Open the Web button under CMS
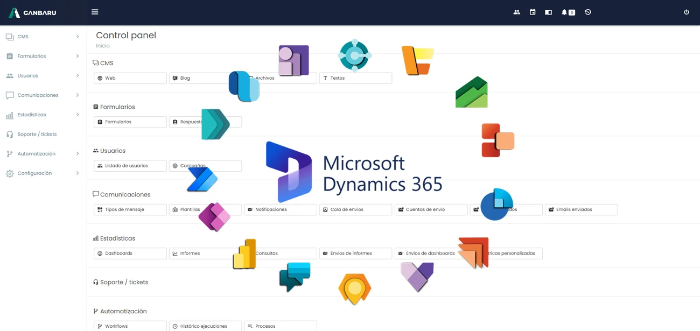The image size is (700, 331). (x=130, y=78)
